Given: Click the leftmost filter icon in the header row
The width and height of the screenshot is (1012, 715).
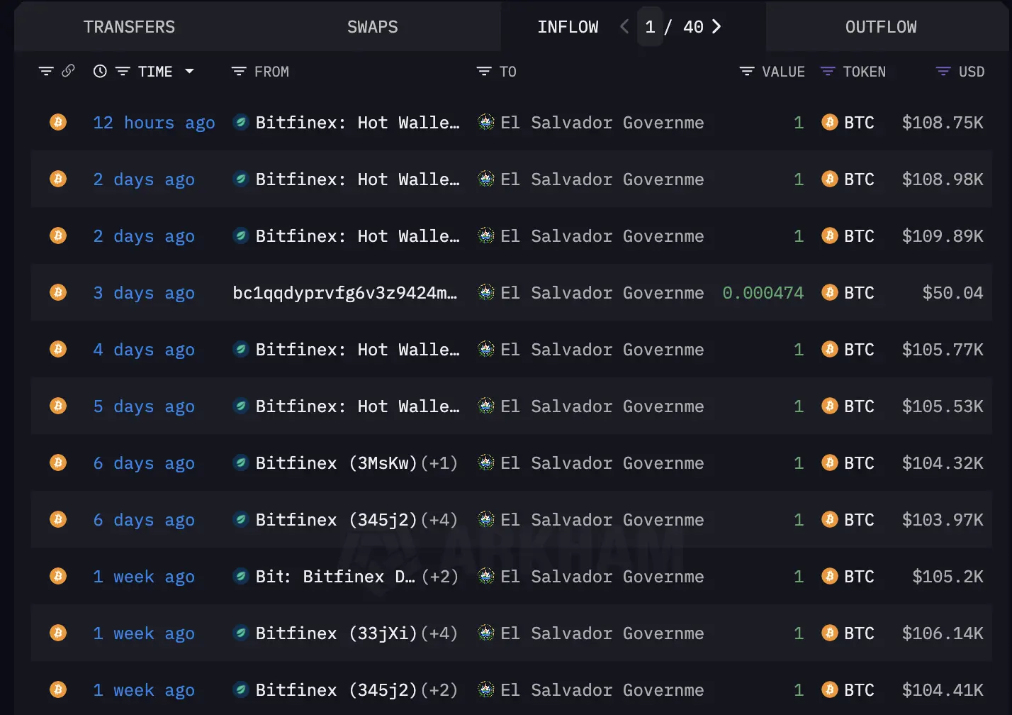Looking at the screenshot, I should coord(46,71).
